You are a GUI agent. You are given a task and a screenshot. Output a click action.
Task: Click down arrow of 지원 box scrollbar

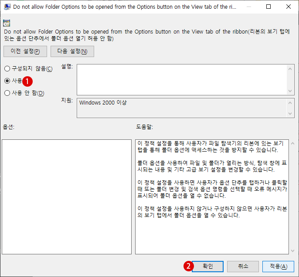pos(290,114)
